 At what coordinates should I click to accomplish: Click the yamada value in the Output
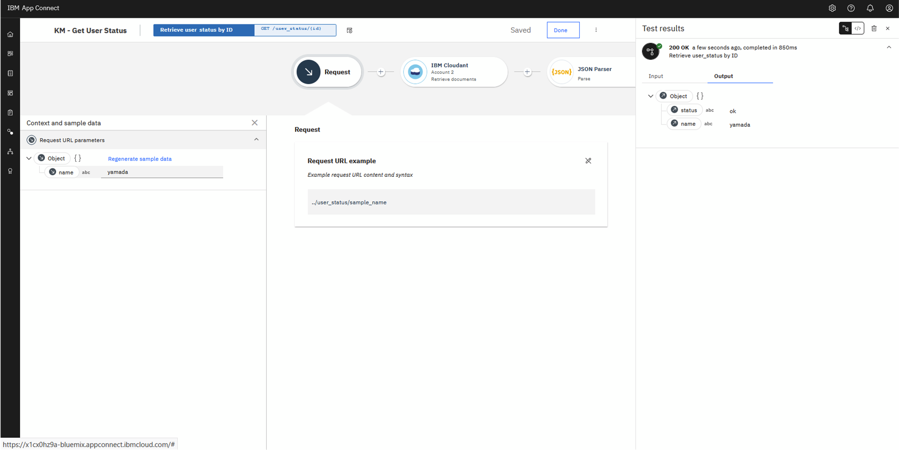740,125
